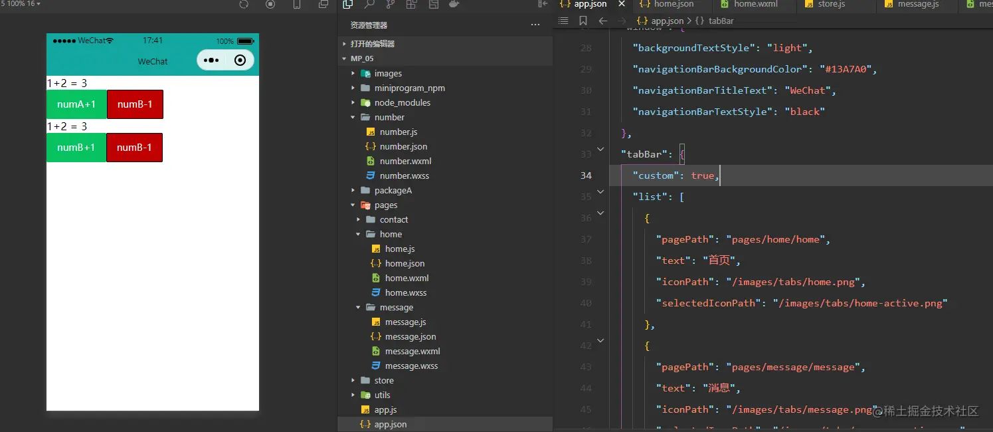
Task: Click the "#13A7A0" color value in code
Action: tap(850, 69)
